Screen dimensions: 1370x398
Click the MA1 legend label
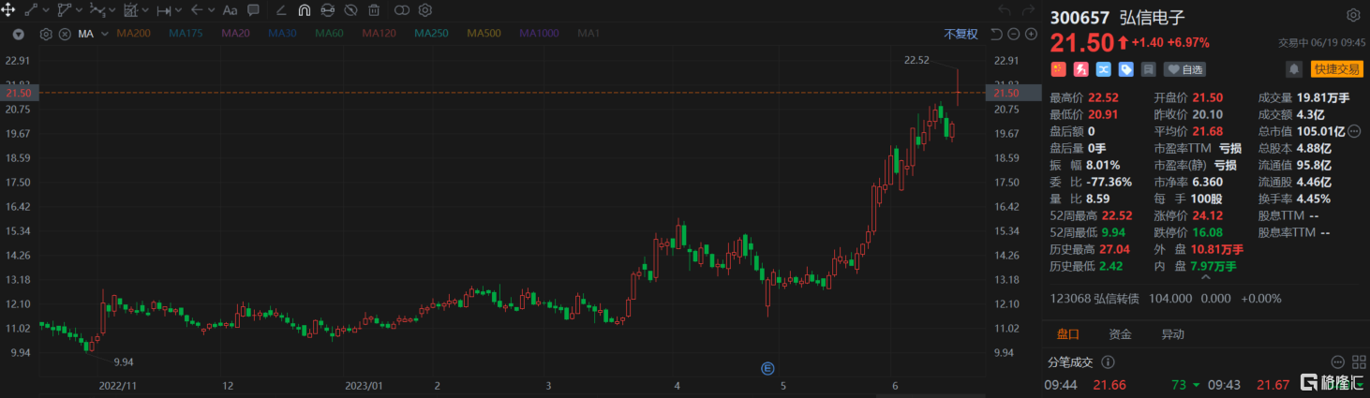(x=588, y=34)
